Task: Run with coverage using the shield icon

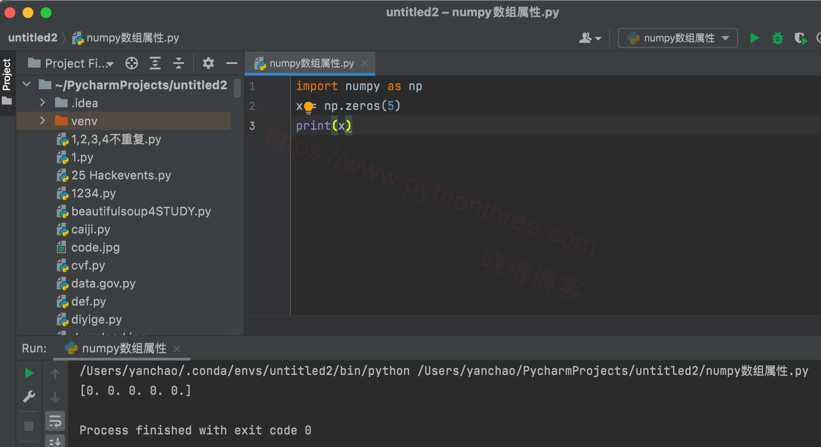Action: point(801,38)
